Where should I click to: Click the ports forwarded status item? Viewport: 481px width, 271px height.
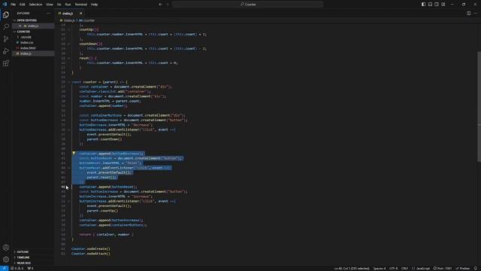[30, 268]
